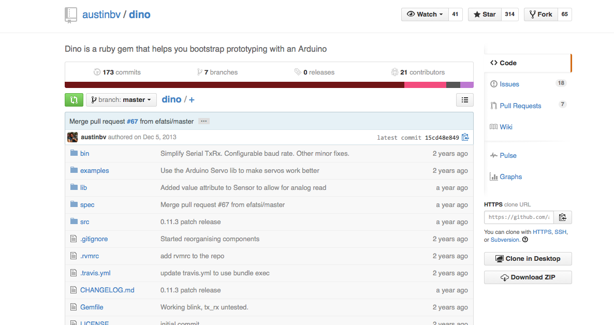The height and width of the screenshot is (325, 614).
Task: Click the examples folder icon
Action: [x=74, y=170]
